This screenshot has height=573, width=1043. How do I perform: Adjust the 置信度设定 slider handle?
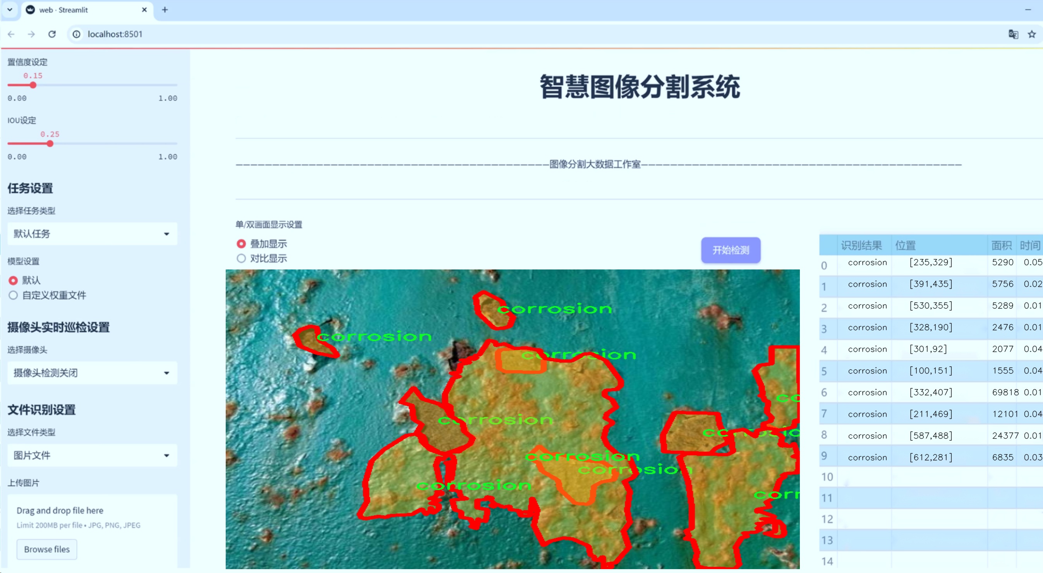[33, 85]
